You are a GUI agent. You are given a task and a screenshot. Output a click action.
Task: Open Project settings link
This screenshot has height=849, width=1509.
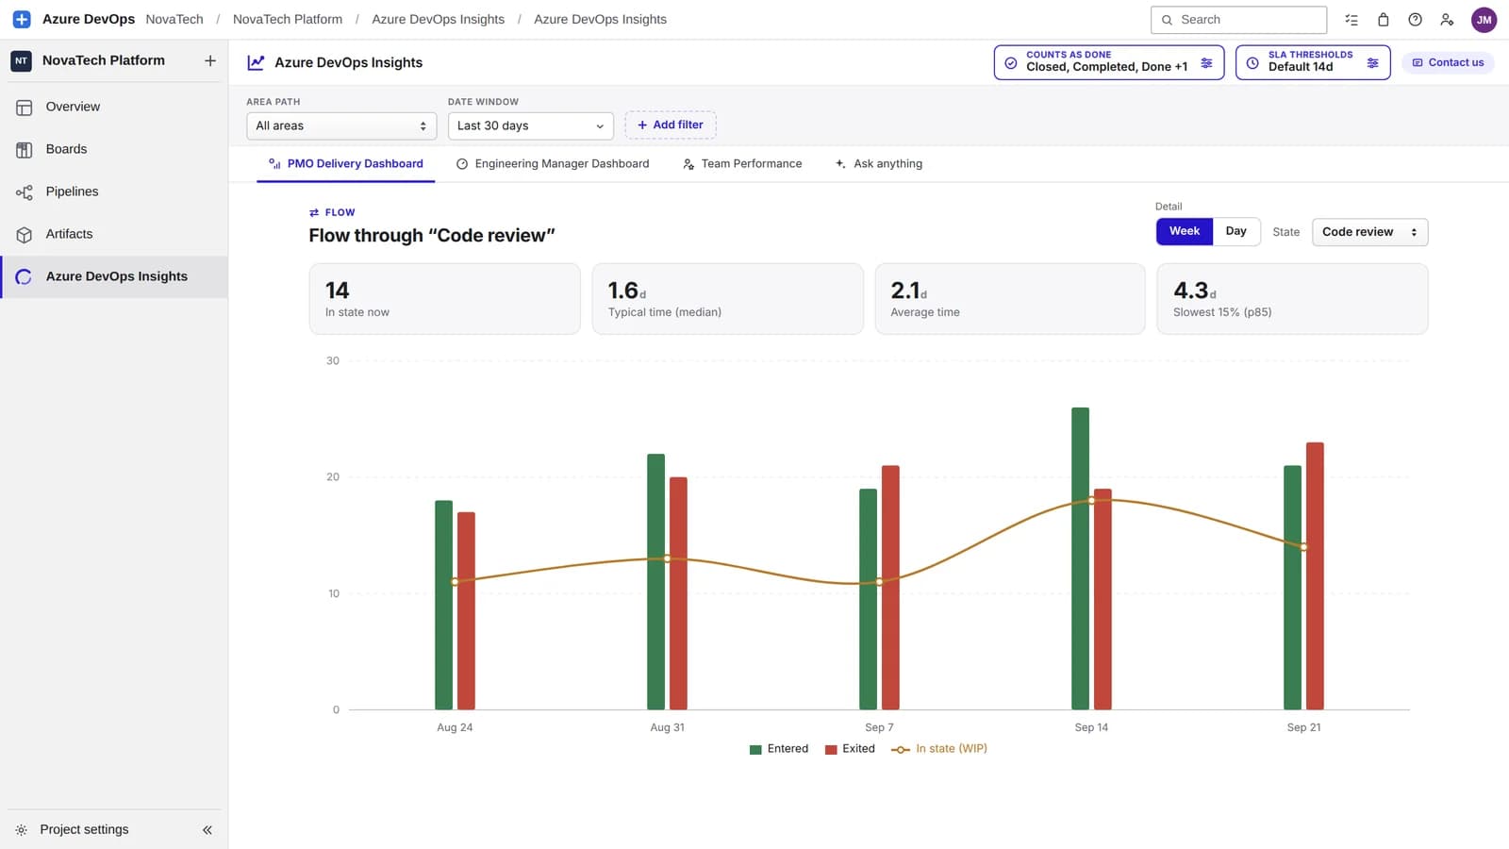point(84,830)
